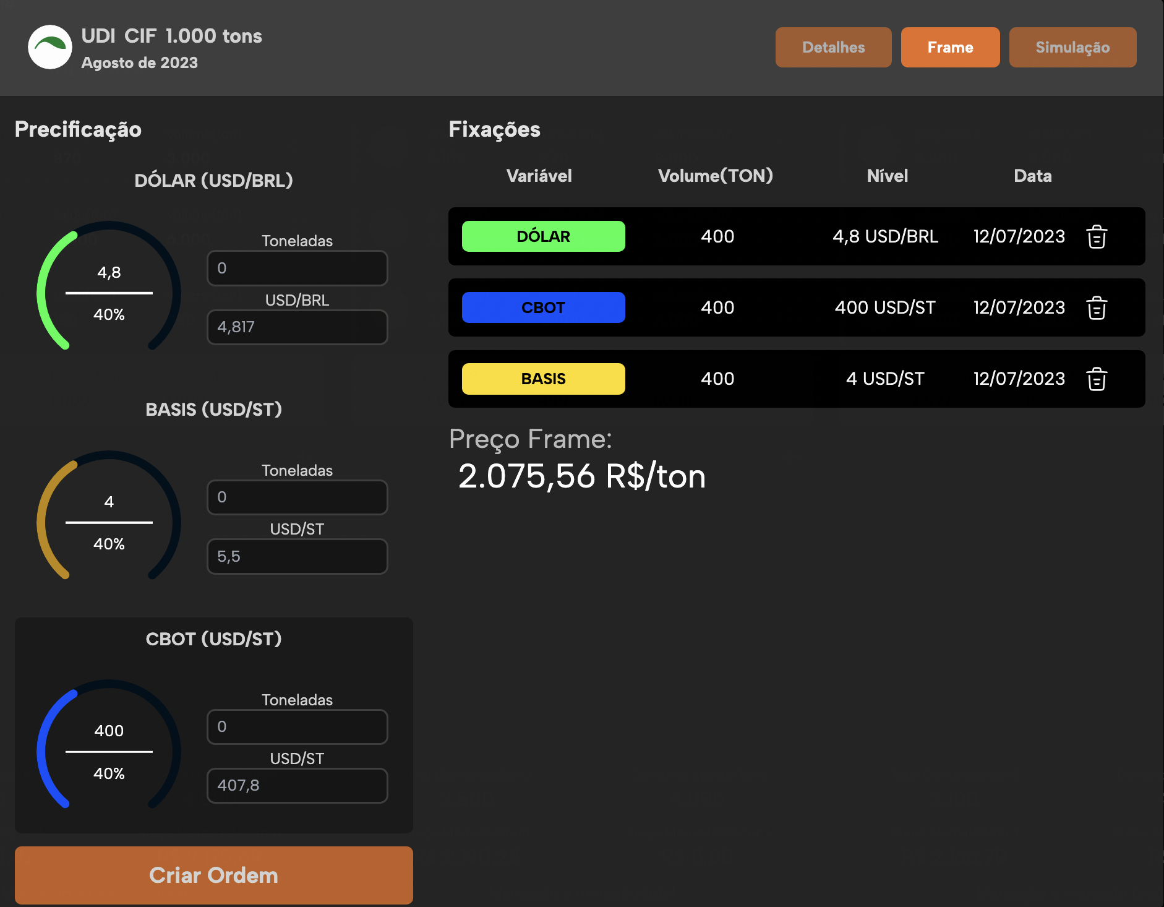The width and height of the screenshot is (1164, 907).
Task: Click the green leaf company logo
Action: click(x=50, y=47)
